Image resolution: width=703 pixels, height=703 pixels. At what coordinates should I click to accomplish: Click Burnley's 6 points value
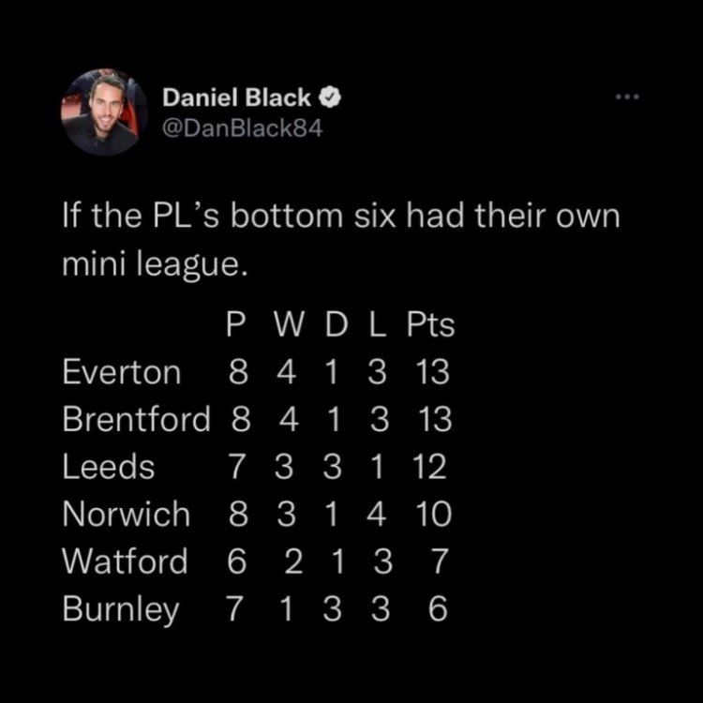point(437,609)
